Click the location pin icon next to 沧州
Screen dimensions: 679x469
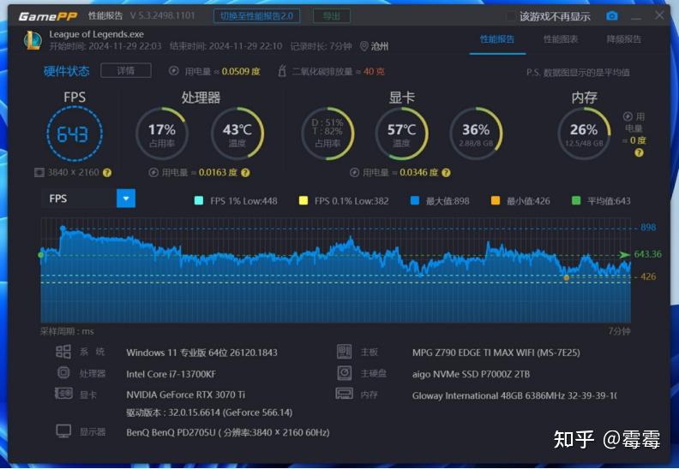(364, 46)
